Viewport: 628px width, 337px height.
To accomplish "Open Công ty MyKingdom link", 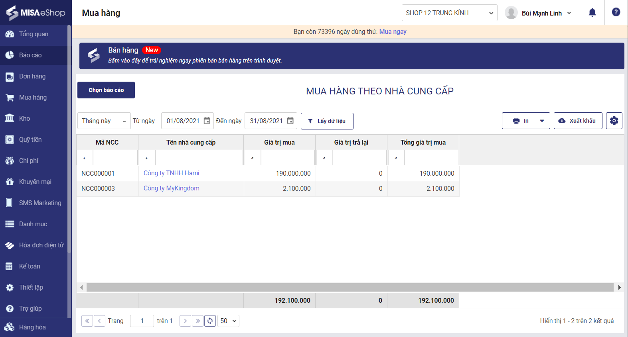I will (172, 188).
